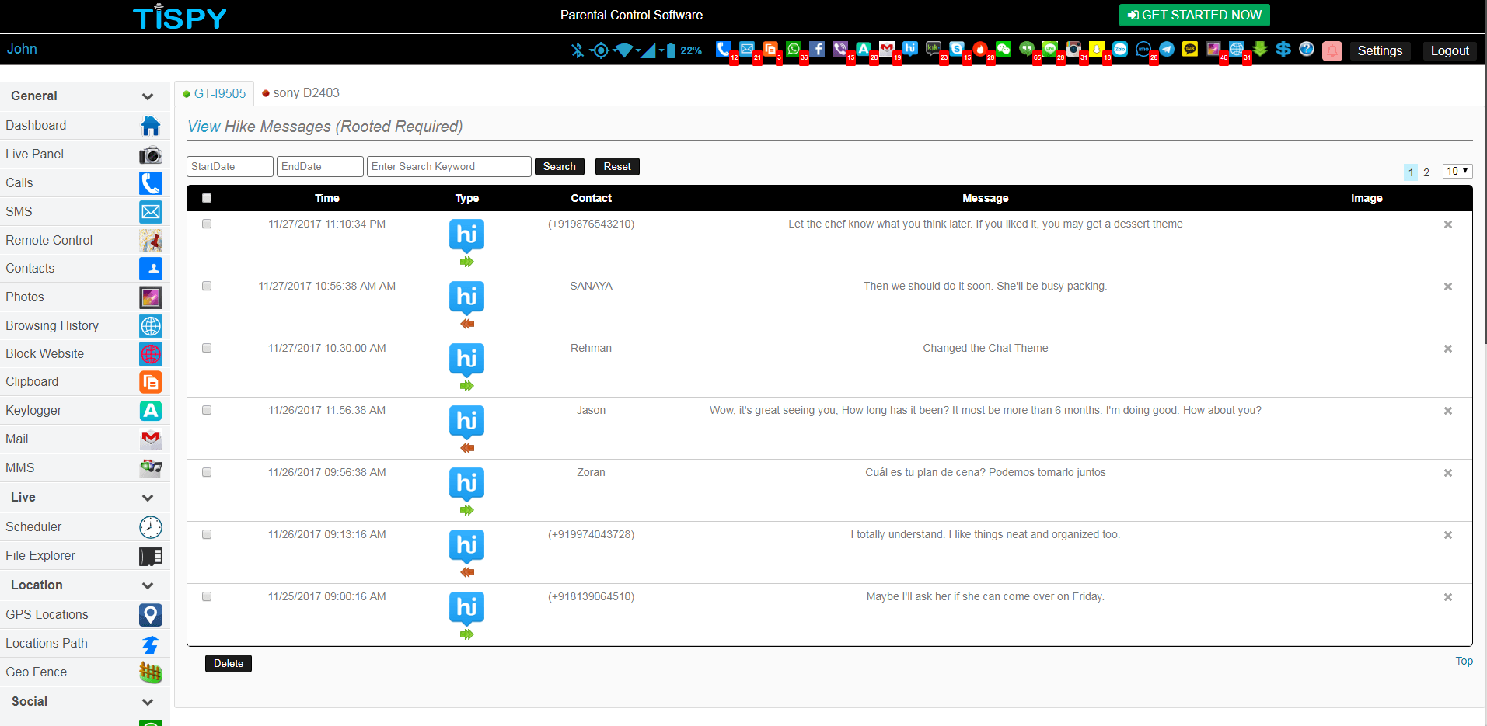Delete the Changed the Chat Theme row X

pyautogui.click(x=1448, y=349)
